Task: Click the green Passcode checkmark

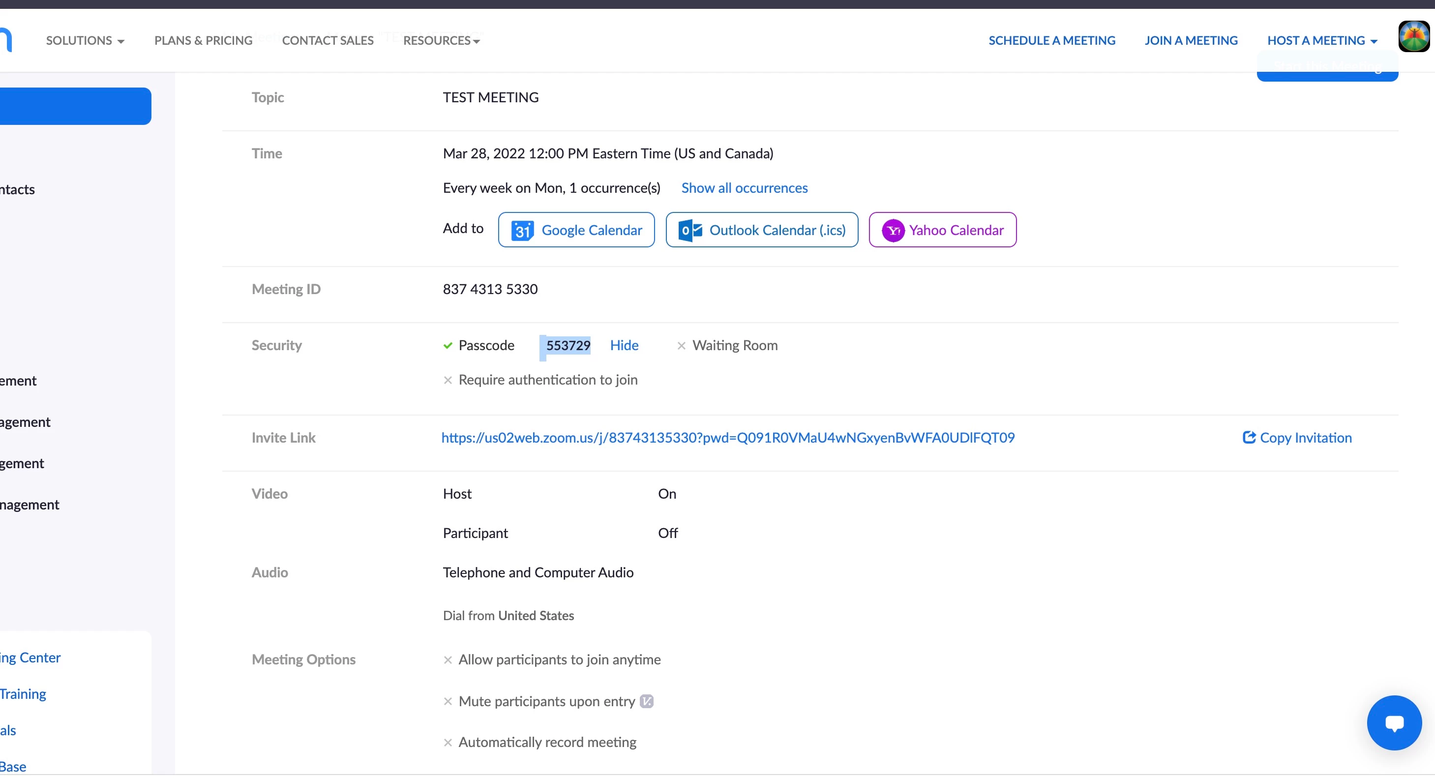Action: click(448, 346)
